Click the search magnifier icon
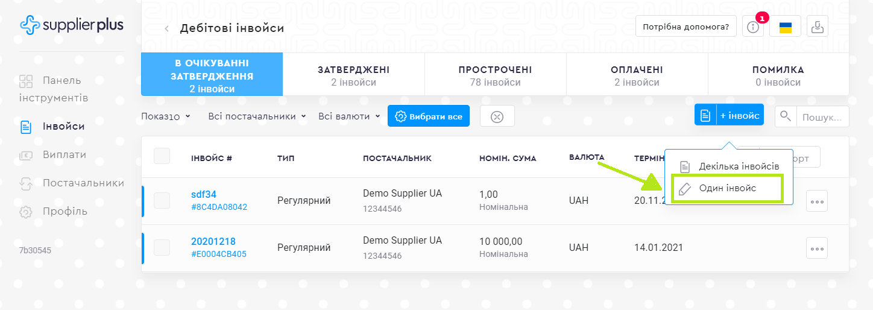The image size is (873, 310). click(786, 116)
